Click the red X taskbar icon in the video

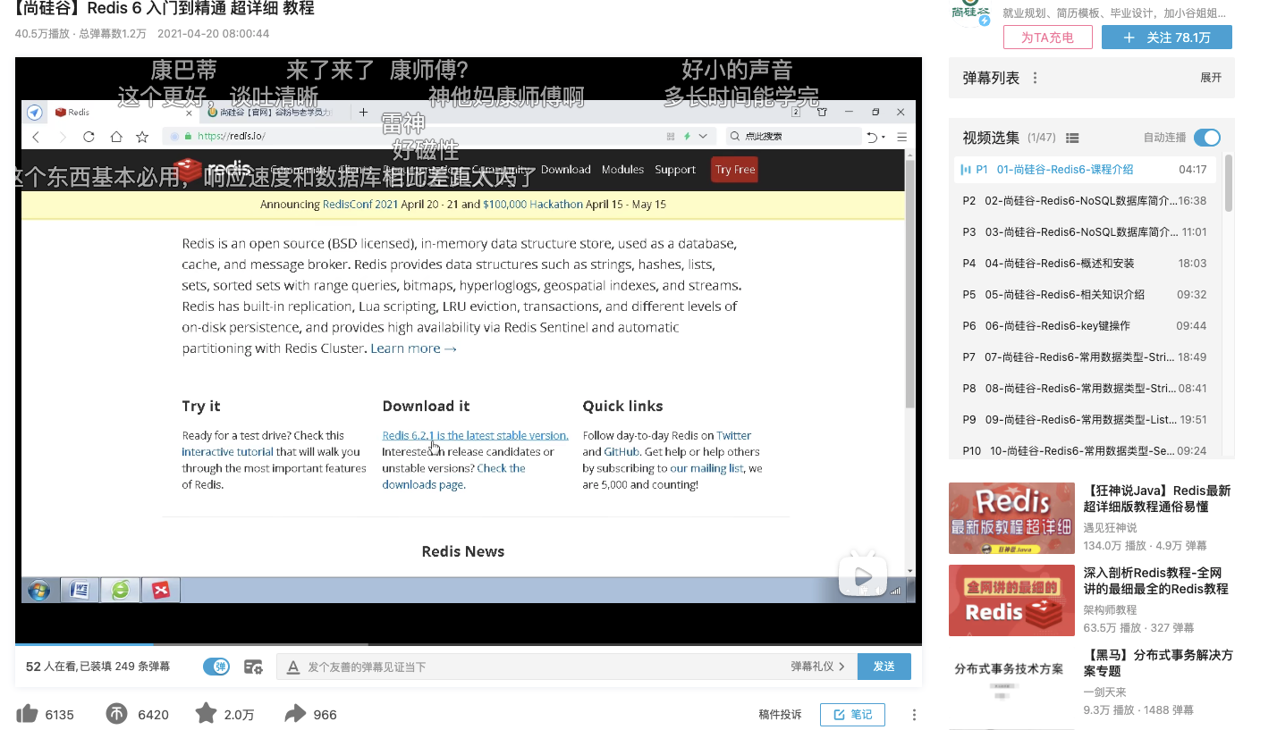(161, 590)
